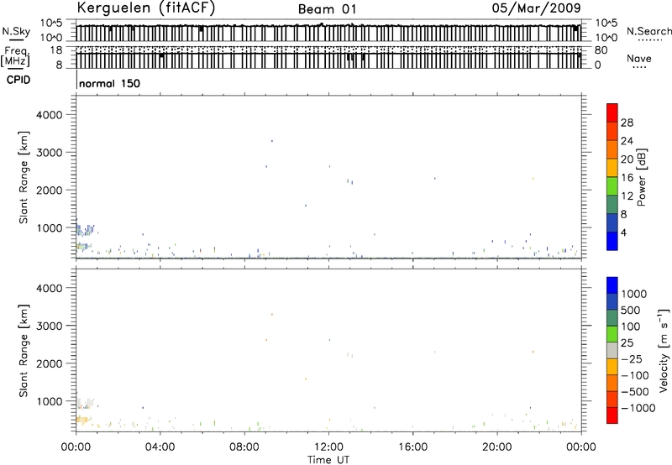Click the '4000' tick of the power panel

(x=50, y=115)
